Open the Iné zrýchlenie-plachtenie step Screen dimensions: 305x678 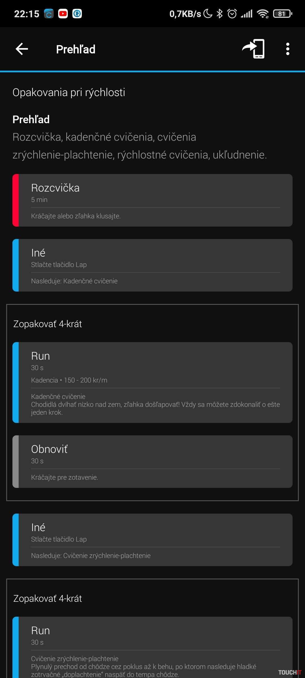pos(152,540)
